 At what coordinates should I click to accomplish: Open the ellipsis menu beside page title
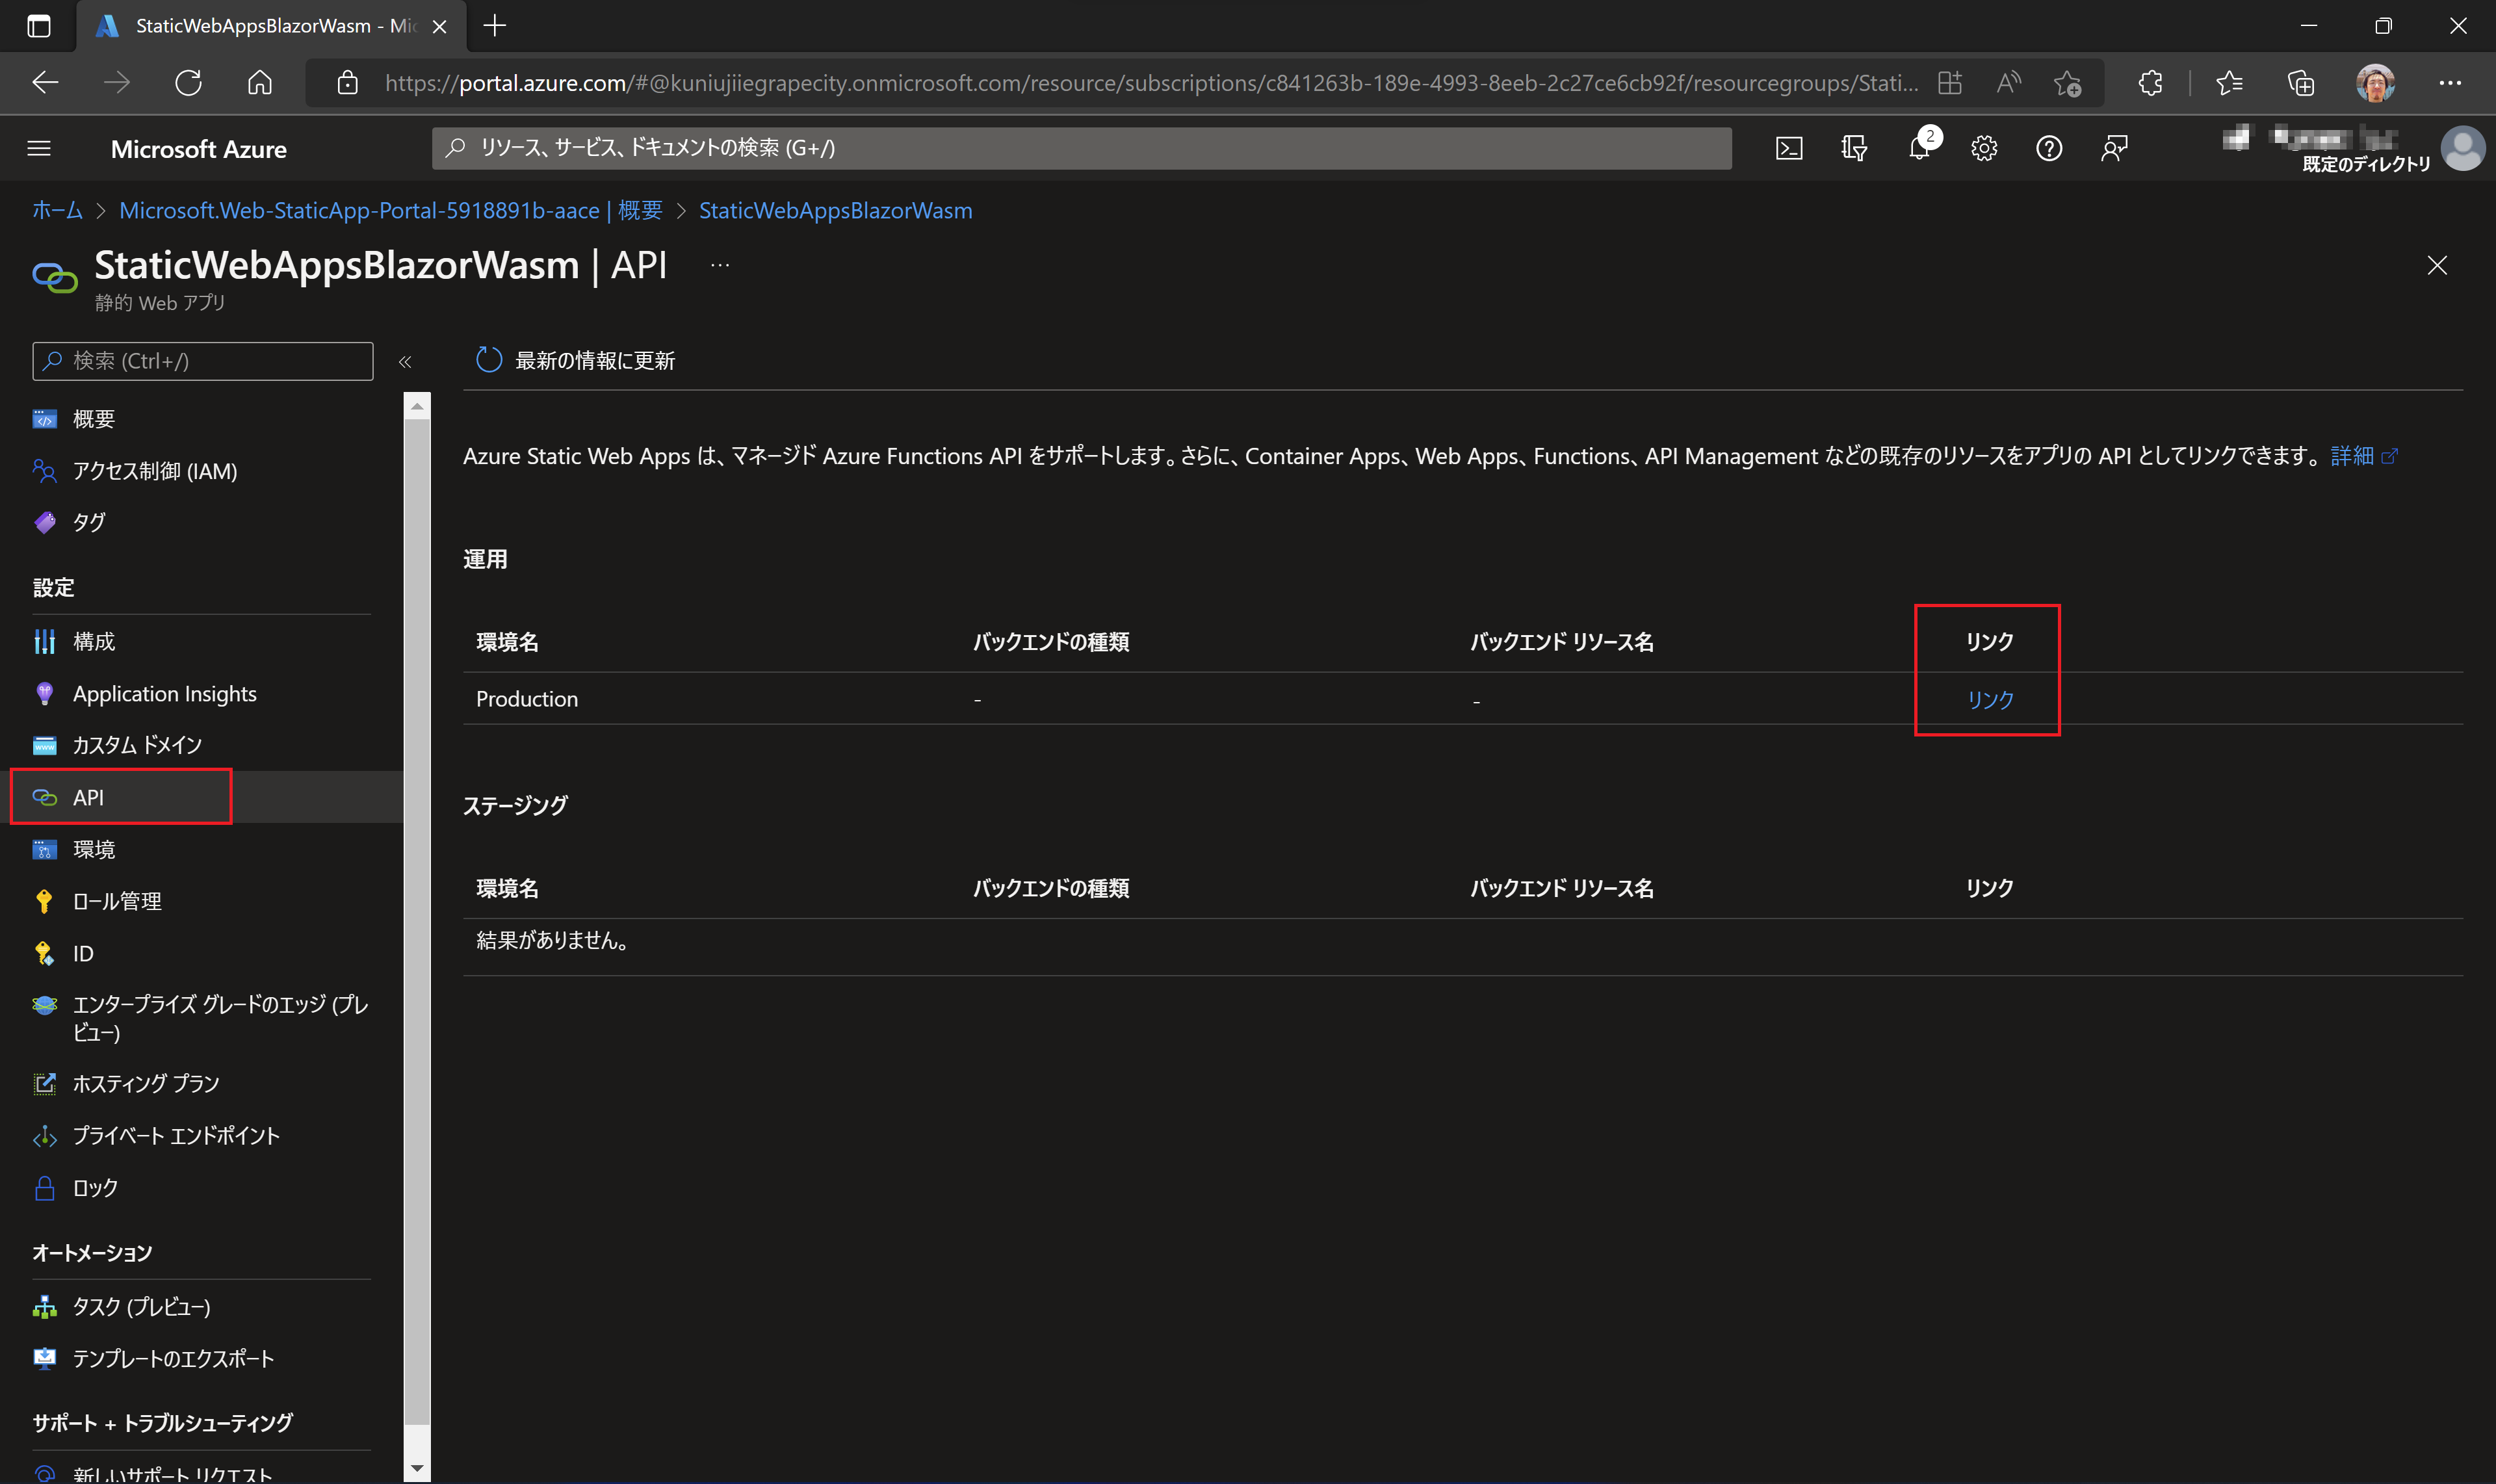(x=720, y=265)
